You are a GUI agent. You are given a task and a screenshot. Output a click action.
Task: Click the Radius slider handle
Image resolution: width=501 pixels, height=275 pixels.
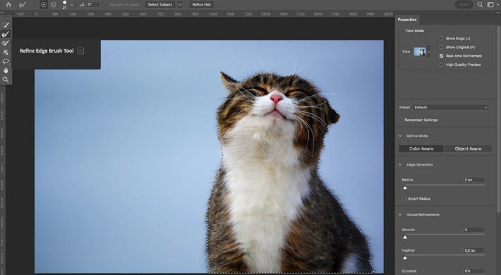[405, 187]
